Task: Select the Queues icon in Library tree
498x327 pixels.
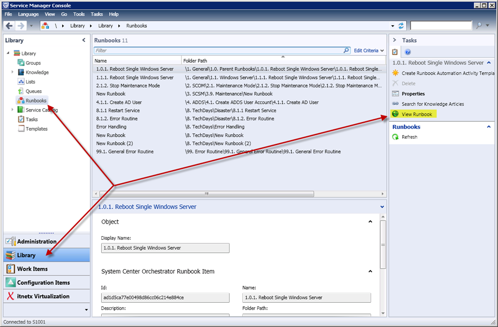Action: 21,91
